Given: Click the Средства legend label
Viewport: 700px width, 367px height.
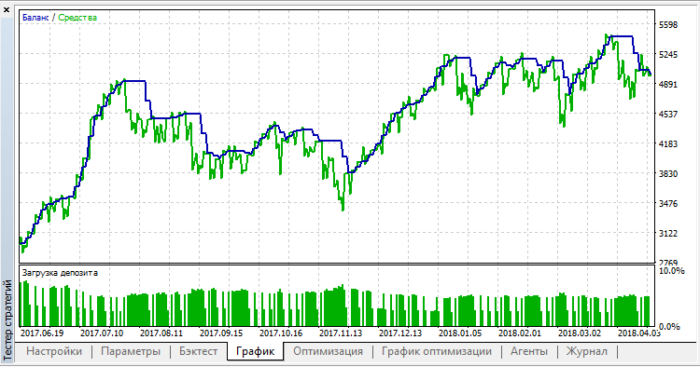Looking at the screenshot, I should click(77, 18).
